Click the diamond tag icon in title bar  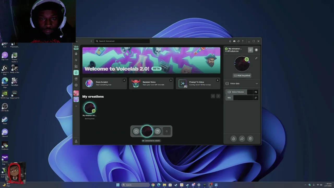click(x=238, y=41)
